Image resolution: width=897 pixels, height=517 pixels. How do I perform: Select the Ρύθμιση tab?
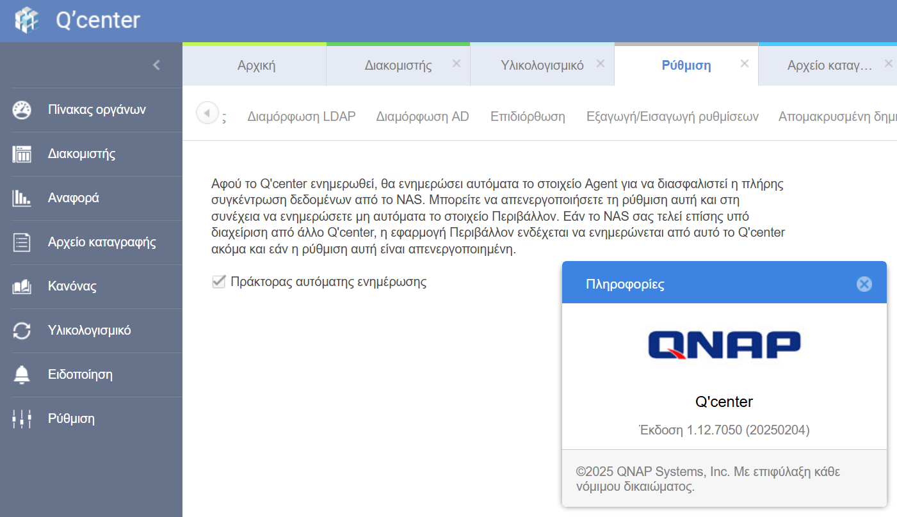point(686,65)
